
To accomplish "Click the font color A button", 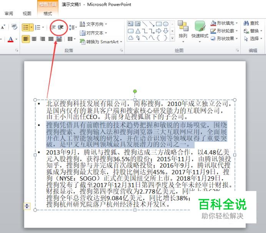I will pyautogui.click(x=10, y=39).
